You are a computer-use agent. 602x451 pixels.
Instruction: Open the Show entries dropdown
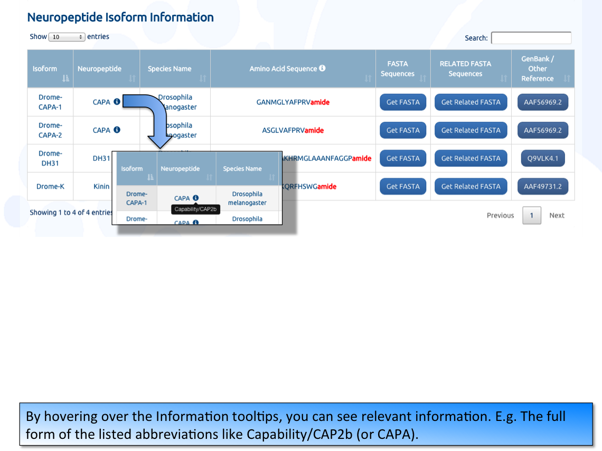tap(67, 37)
